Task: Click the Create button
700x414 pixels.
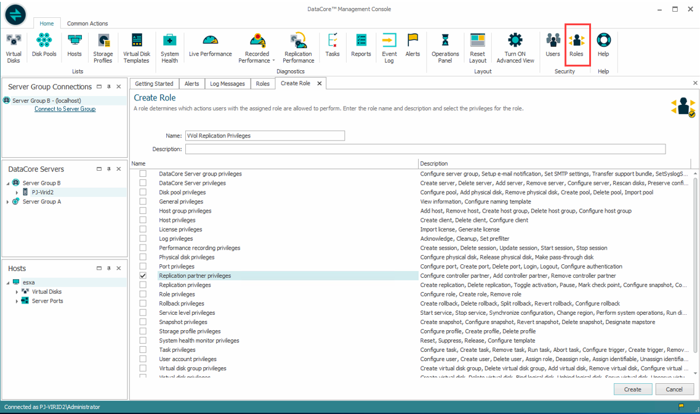Action: [632, 389]
